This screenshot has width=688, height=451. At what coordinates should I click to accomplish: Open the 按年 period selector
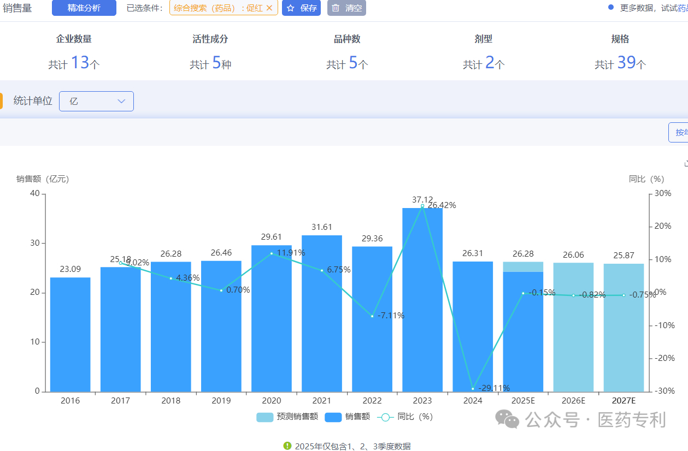(x=679, y=132)
